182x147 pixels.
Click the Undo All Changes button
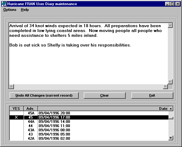click(x=44, y=95)
